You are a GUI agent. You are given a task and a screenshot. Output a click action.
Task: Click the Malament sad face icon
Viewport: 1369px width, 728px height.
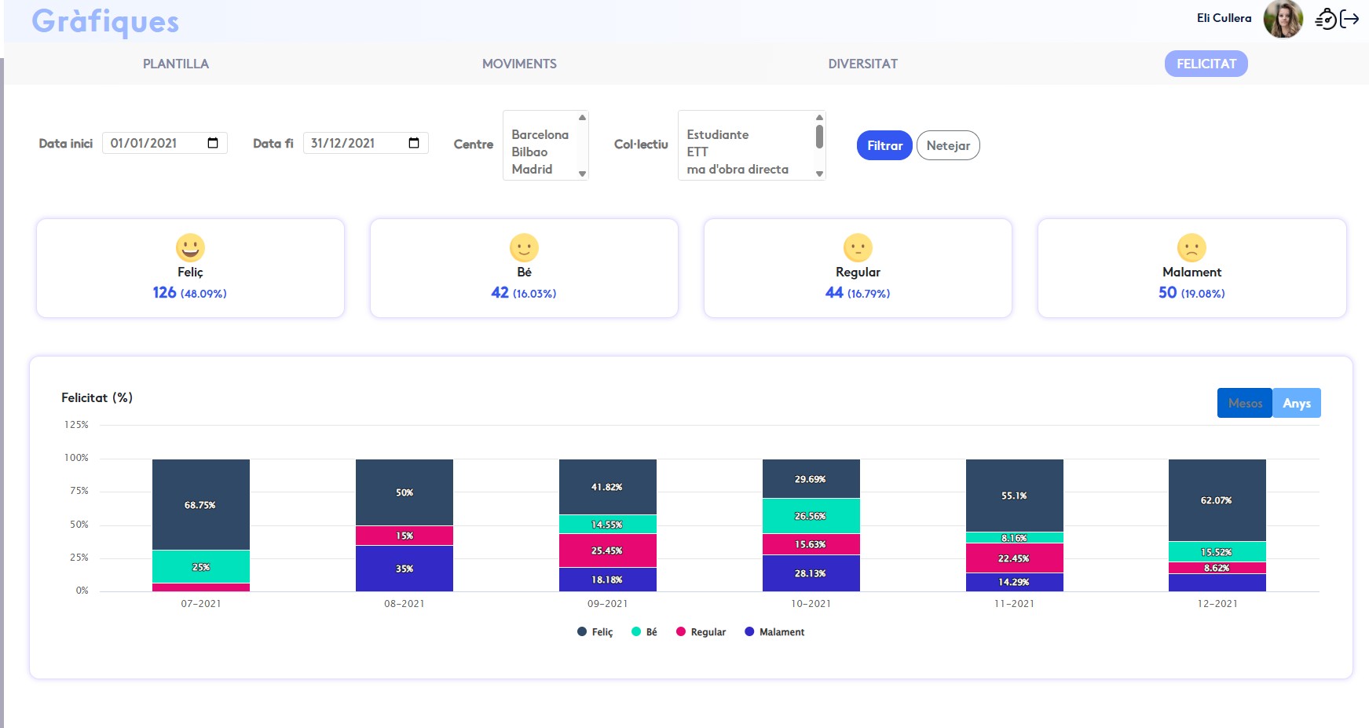point(1191,247)
